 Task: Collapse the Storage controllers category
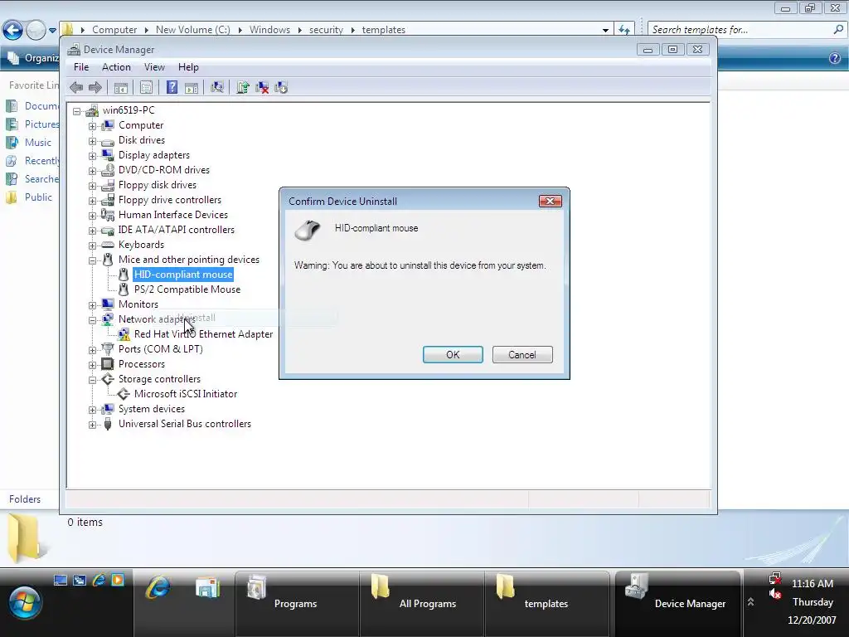pos(93,380)
